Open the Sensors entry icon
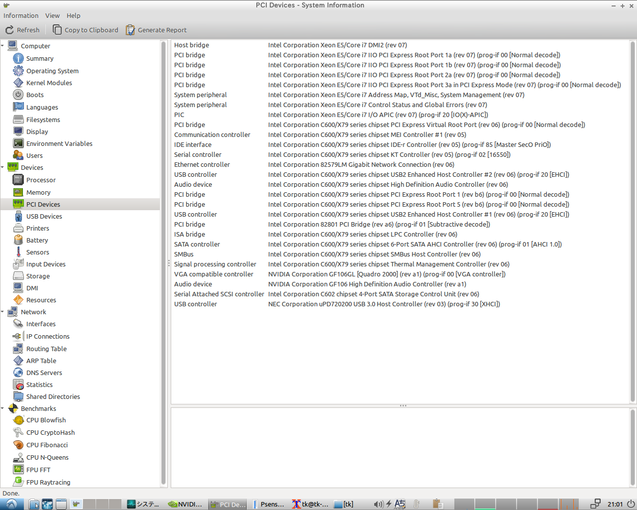The height and width of the screenshot is (510, 637). tap(18, 252)
